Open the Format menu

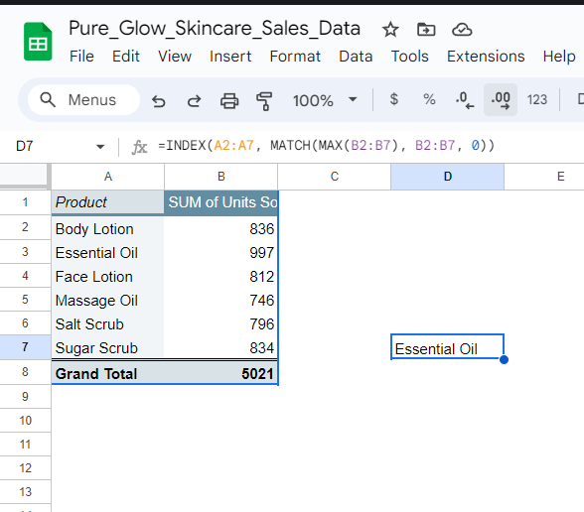[x=295, y=57]
